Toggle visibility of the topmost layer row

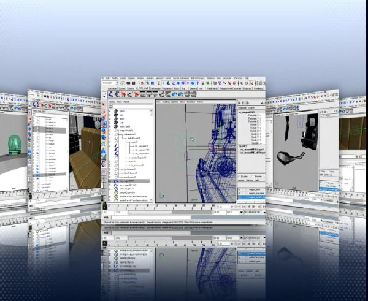tap(240, 189)
